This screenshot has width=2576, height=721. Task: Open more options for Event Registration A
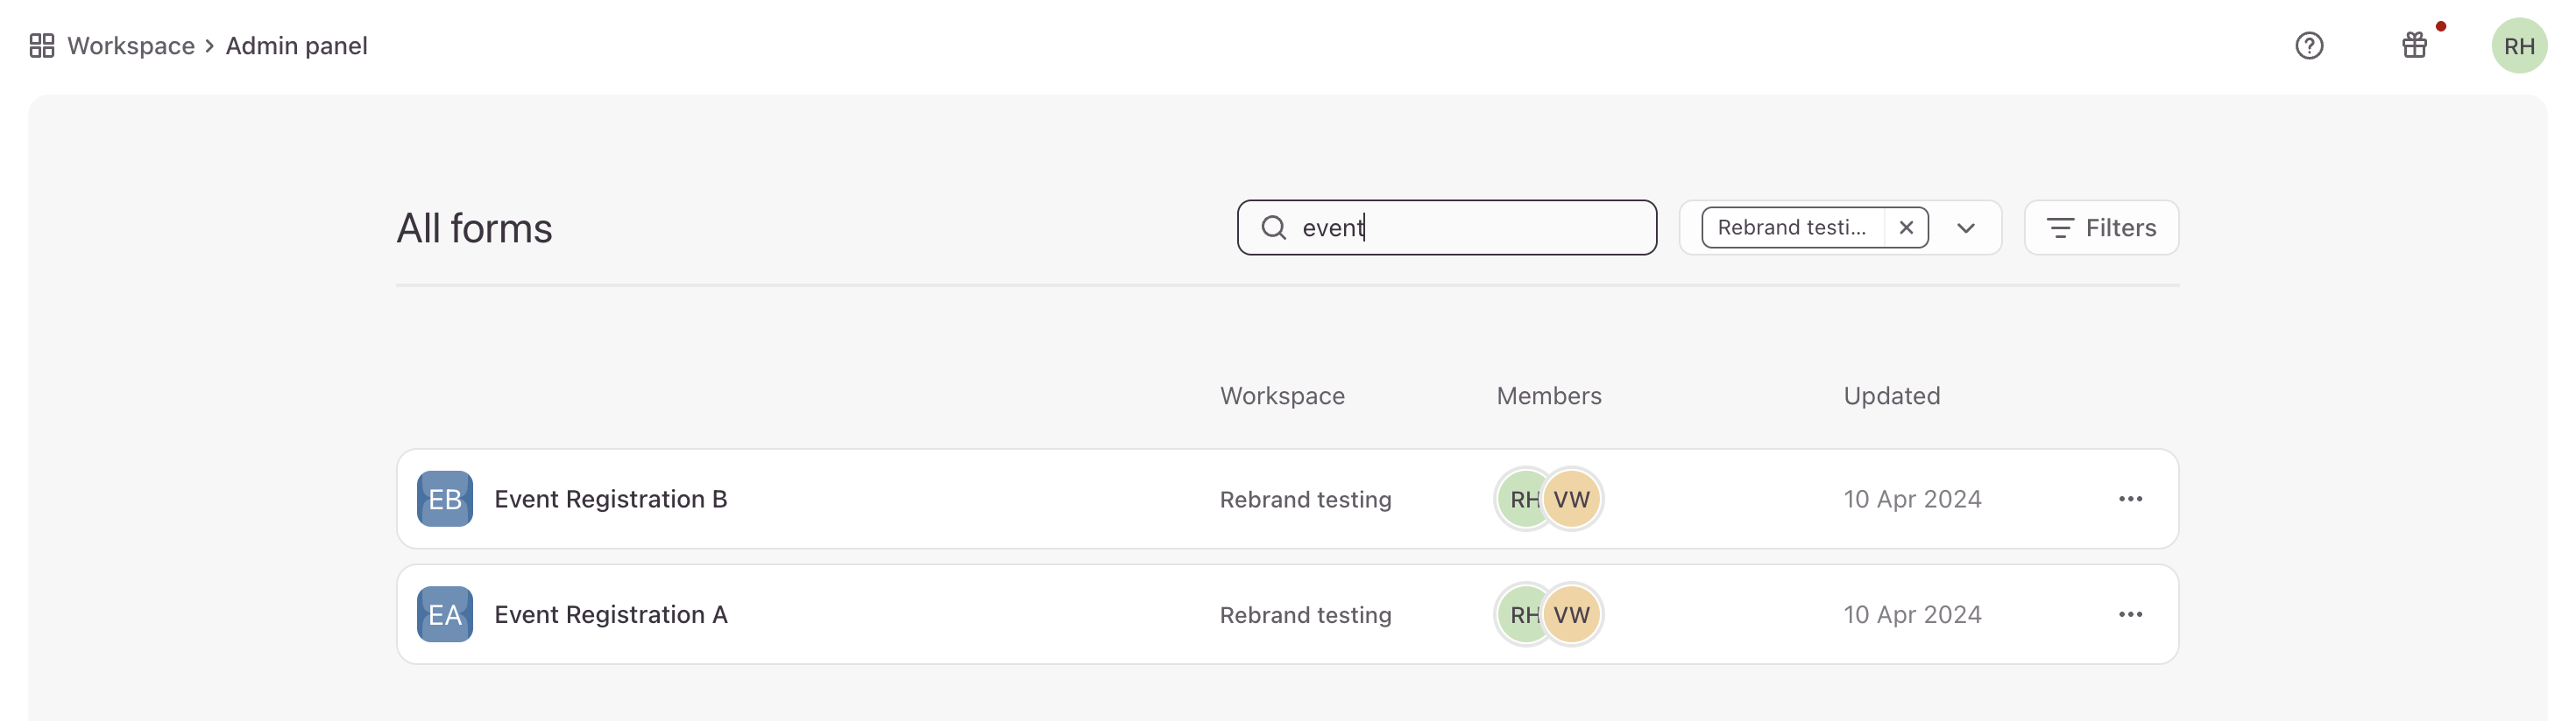tap(2130, 614)
